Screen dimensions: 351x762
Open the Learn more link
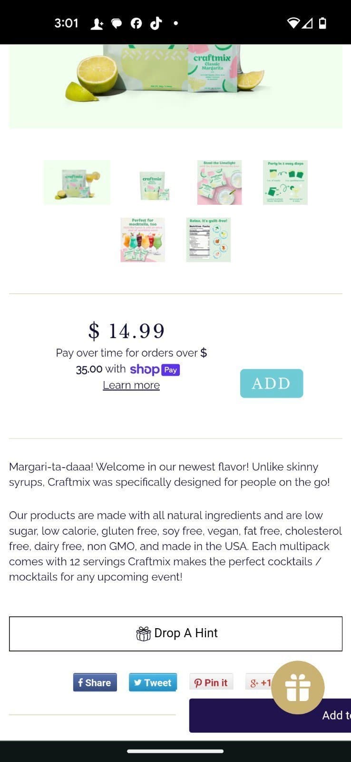click(x=131, y=385)
